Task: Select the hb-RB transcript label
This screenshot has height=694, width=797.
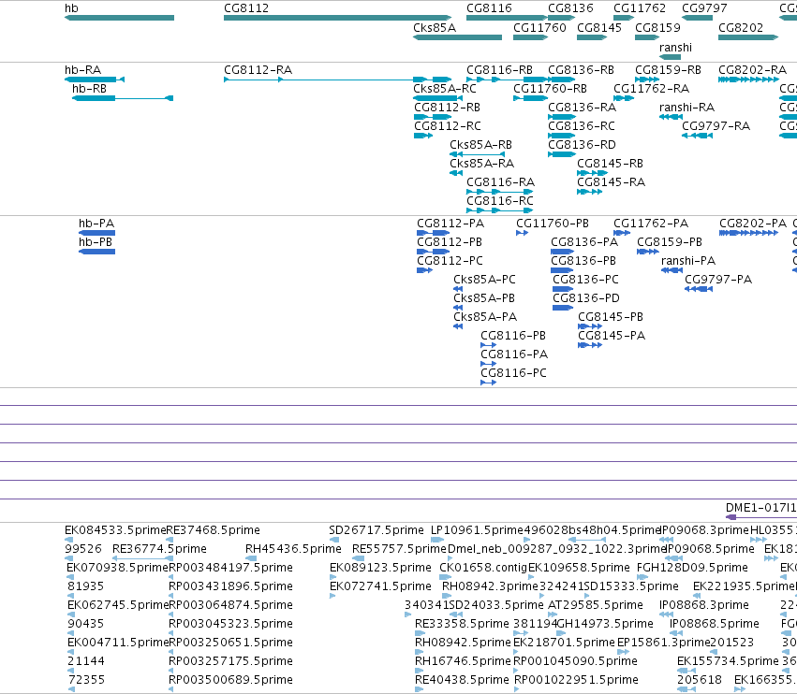Action: [x=90, y=89]
